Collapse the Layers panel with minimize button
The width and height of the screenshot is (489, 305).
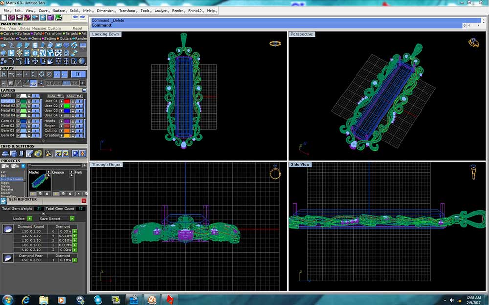point(84,90)
